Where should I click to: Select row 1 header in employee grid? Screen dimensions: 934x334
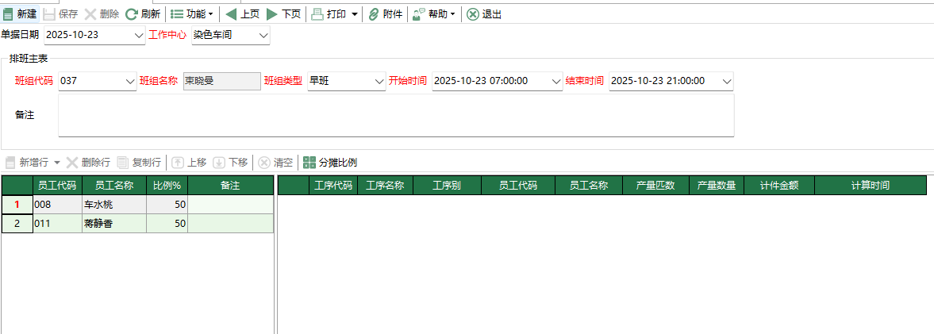[x=17, y=204]
